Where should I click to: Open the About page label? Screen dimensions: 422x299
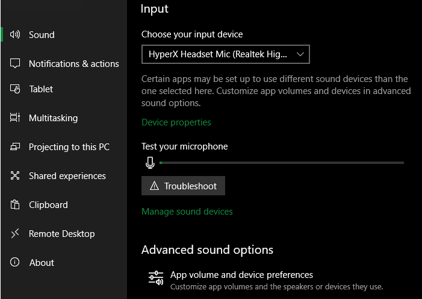(x=42, y=263)
